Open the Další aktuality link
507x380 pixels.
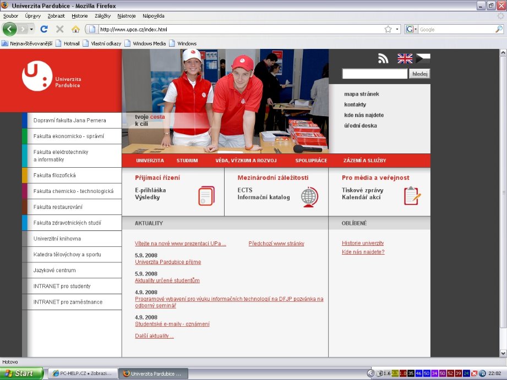pos(154,336)
